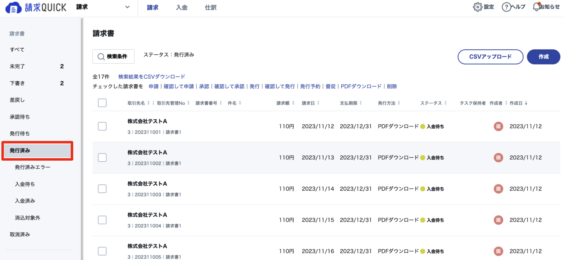This screenshot has height=260, width=564.
Task: Check the invoice 202311001 row checkbox
Action: 102,126
